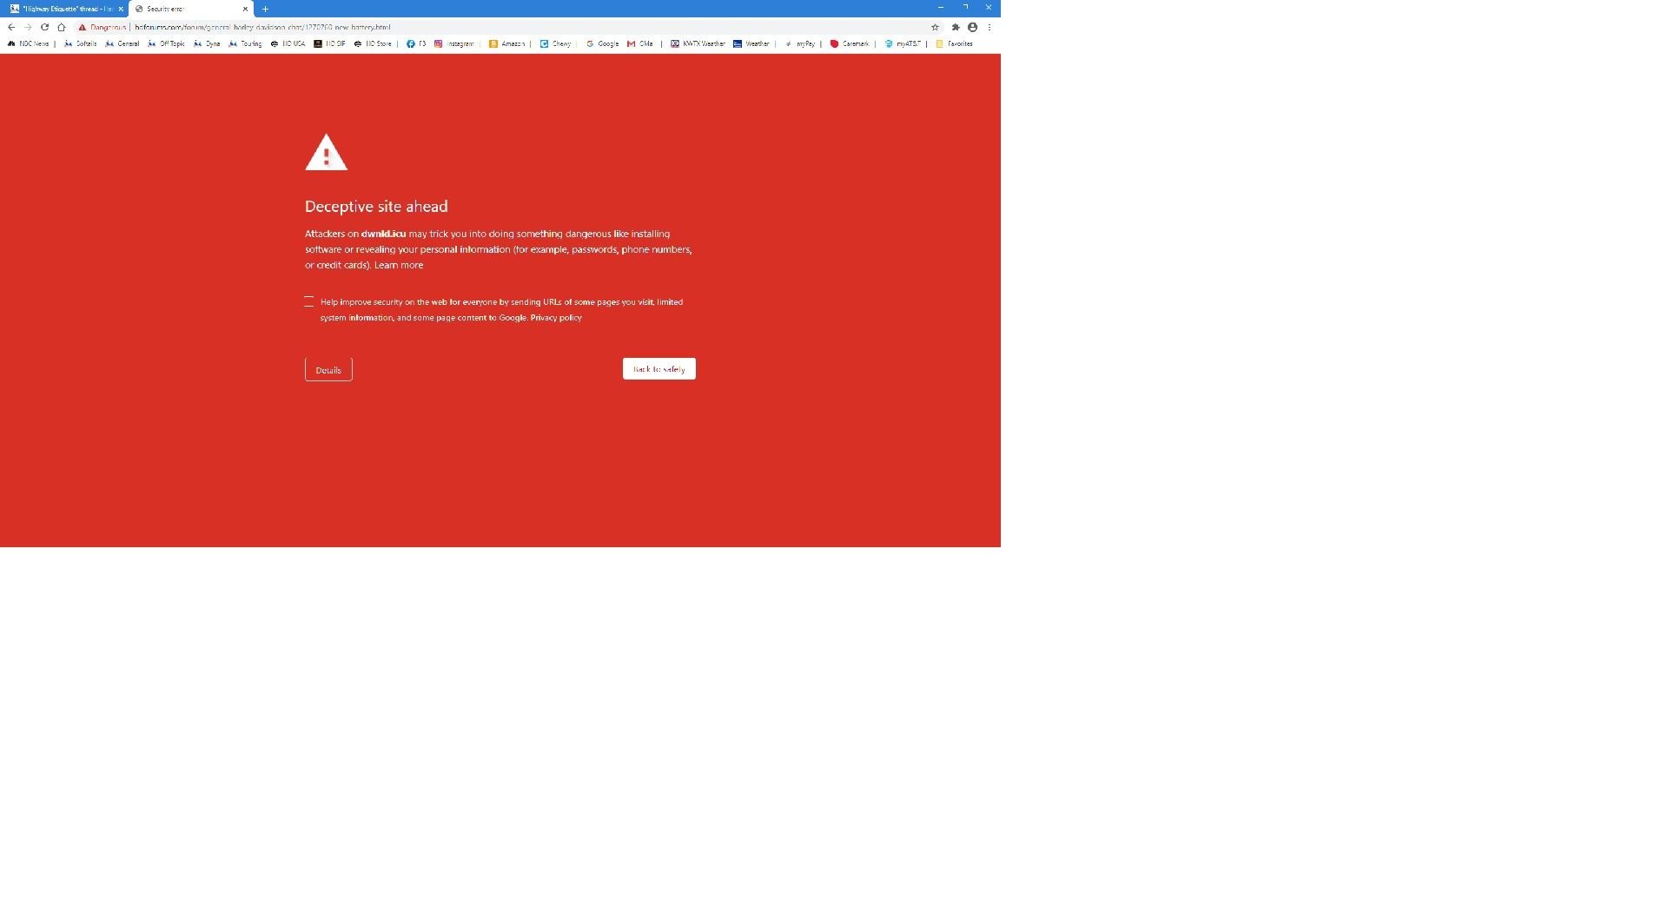Click the home icon in toolbar
Viewport: 1668px width, 912px height.
tap(62, 27)
